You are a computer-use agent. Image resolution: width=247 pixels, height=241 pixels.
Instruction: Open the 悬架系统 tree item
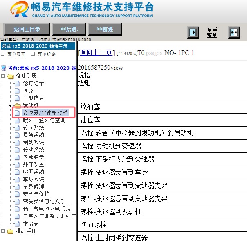point(34,135)
